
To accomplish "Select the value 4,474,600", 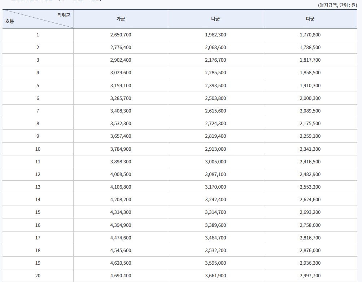I will click(121, 238).
